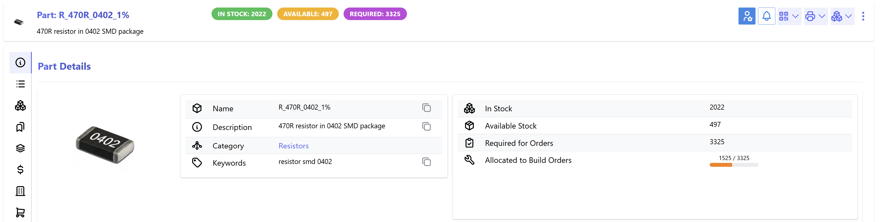Open the barcode QR actions dropdown

789,16
